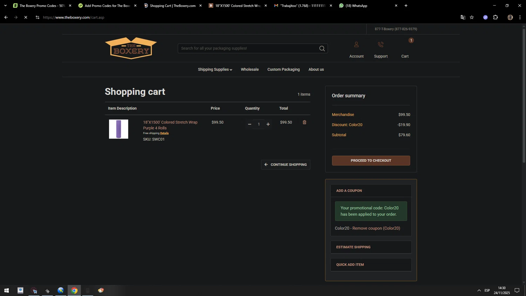Click the browser address bar URL

[x=74, y=17]
